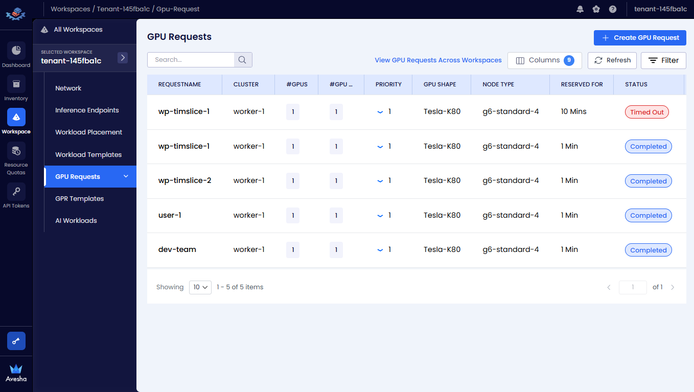Image resolution: width=694 pixels, height=392 pixels.
Task: Click the settings badge icon in header
Action: (596, 9)
